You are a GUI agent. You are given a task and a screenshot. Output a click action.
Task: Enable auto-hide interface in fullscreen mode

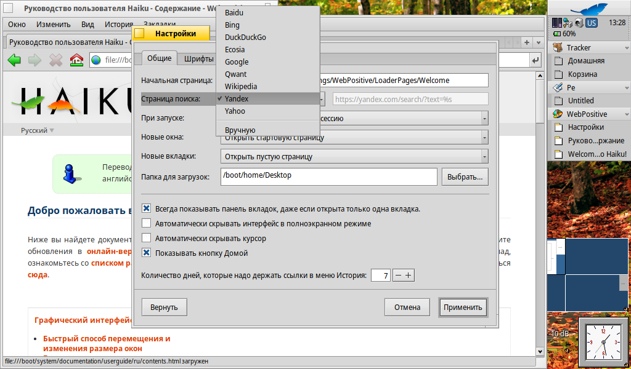(x=147, y=223)
